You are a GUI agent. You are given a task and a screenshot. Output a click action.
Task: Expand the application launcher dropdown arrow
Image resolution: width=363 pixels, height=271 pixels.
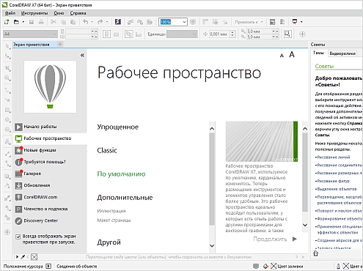[x=301, y=22]
